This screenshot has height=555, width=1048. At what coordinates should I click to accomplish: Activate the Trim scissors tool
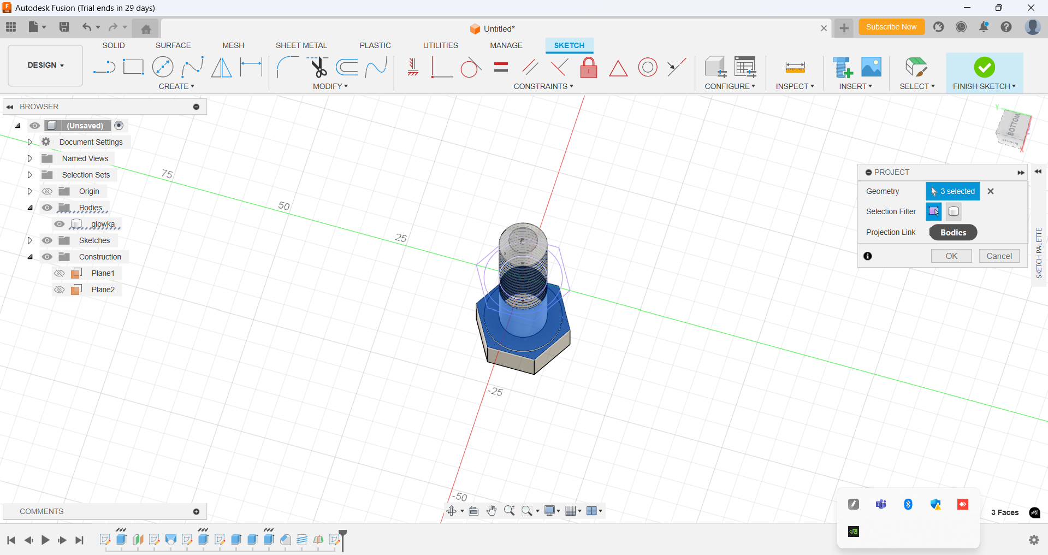tap(318, 67)
